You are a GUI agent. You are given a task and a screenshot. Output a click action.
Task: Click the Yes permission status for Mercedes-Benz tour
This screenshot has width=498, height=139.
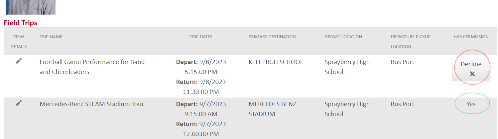(471, 104)
